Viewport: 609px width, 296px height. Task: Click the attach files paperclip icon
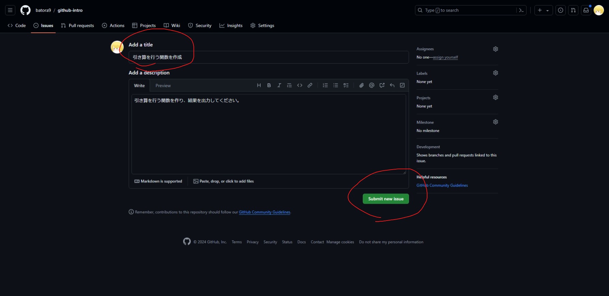(361, 85)
